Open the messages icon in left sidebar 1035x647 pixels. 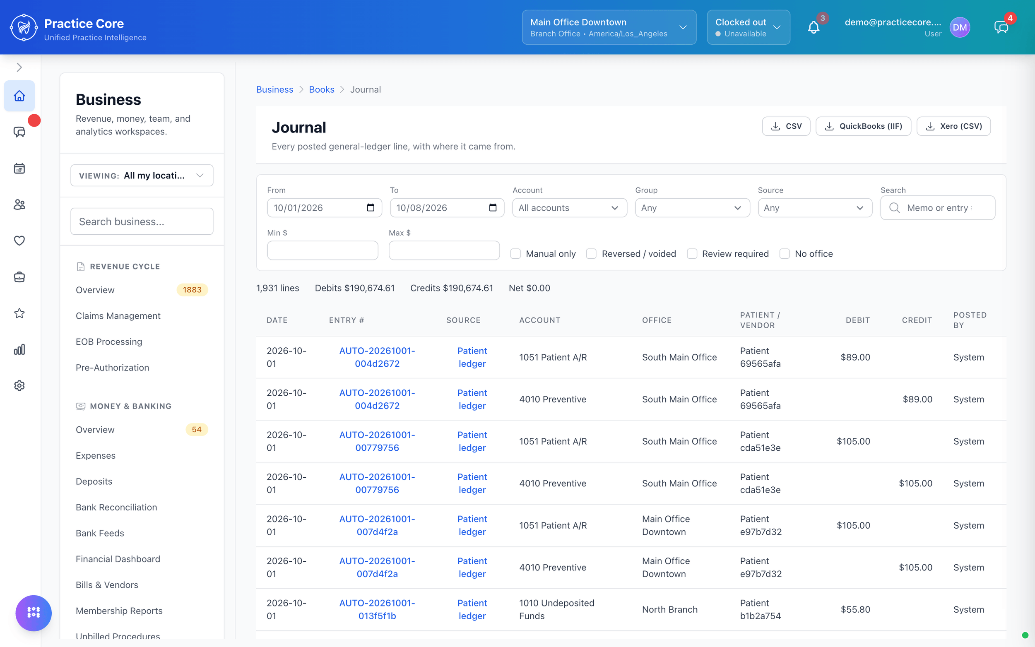[x=19, y=132]
